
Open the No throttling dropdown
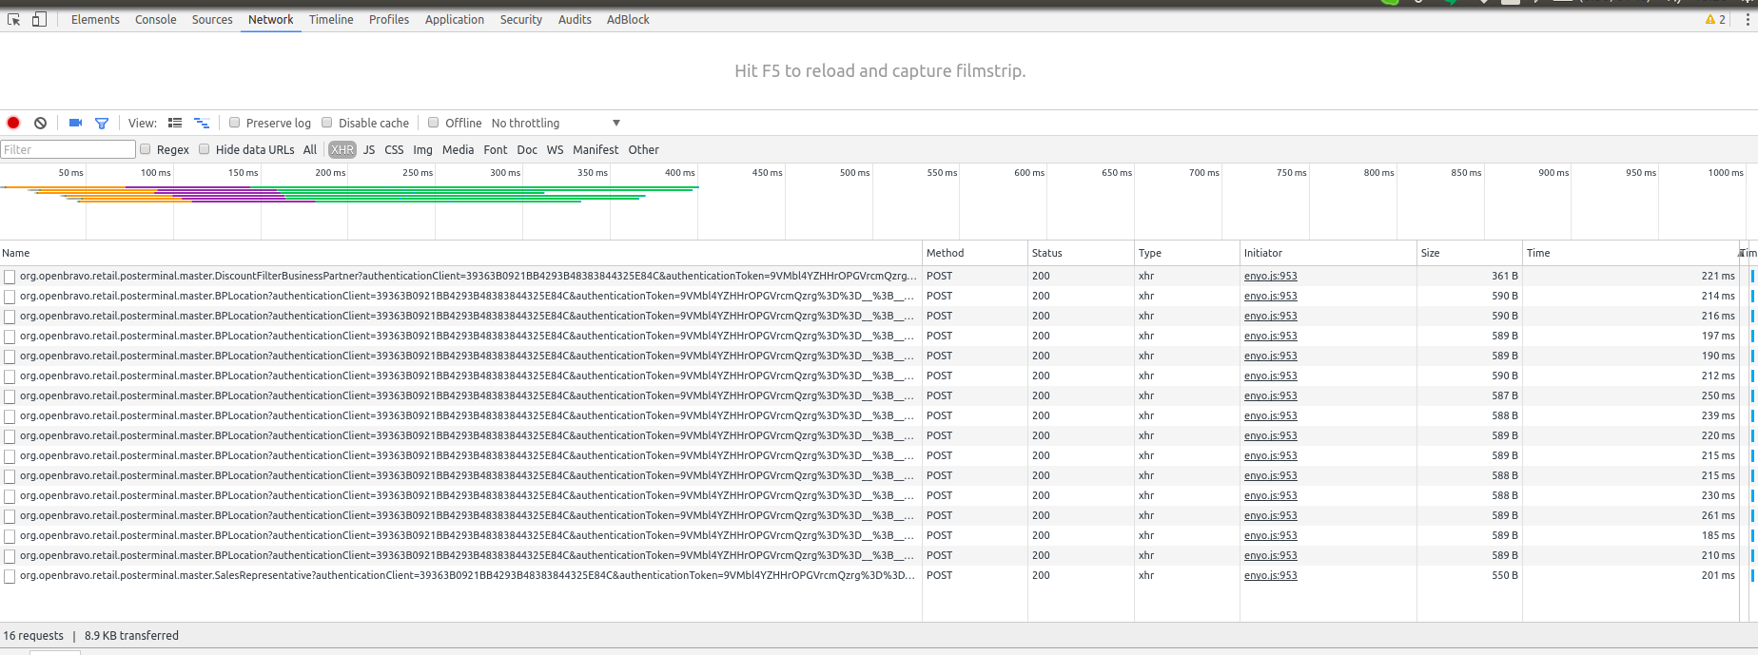(x=556, y=123)
